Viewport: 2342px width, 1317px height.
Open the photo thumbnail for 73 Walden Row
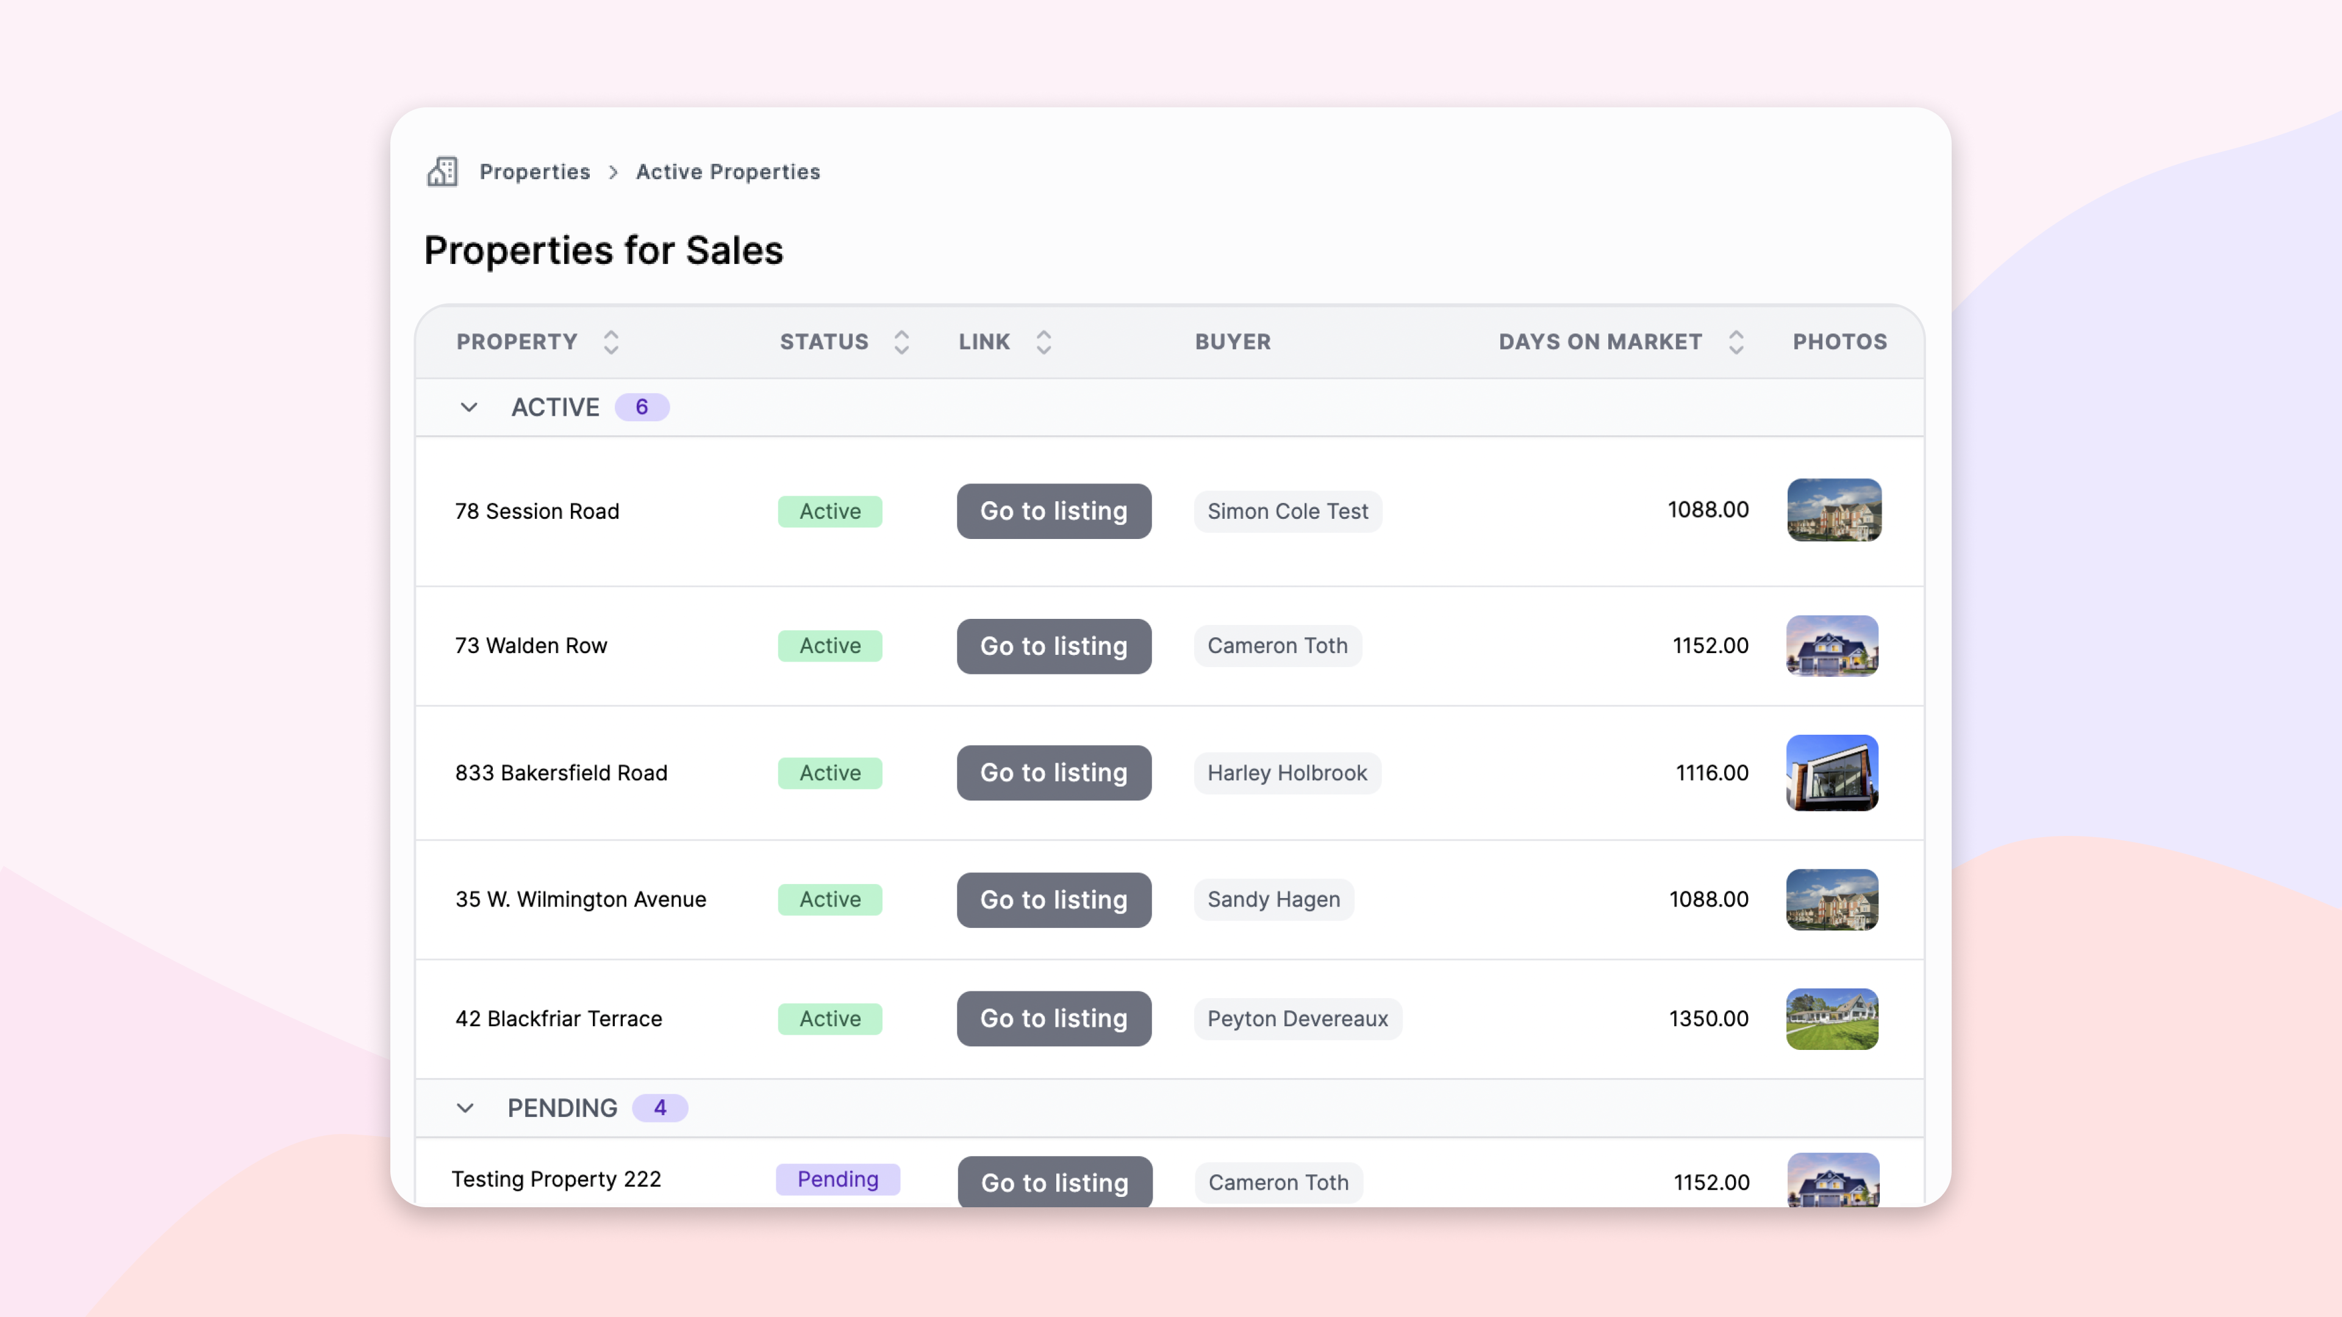tap(1832, 646)
